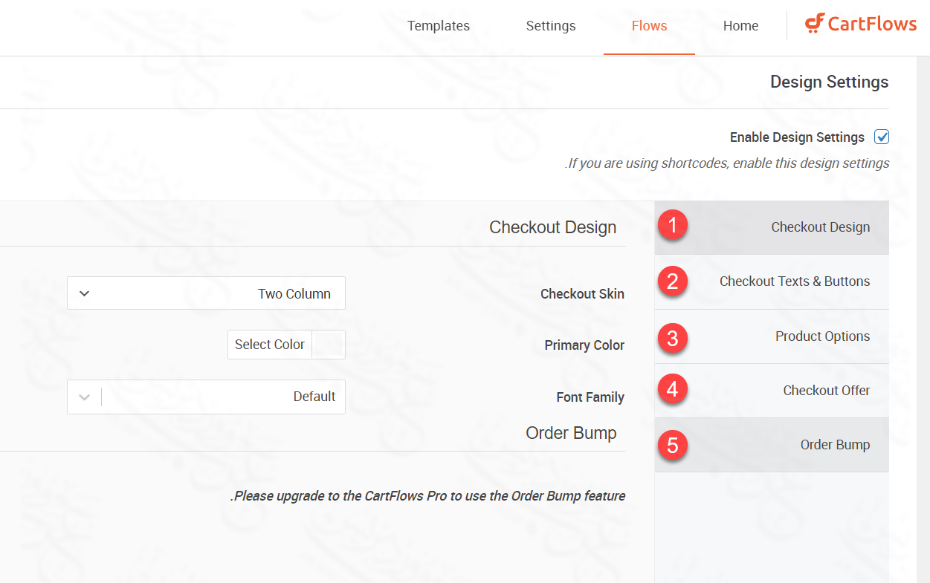
Task: Click the Select Color button
Action: 270,345
